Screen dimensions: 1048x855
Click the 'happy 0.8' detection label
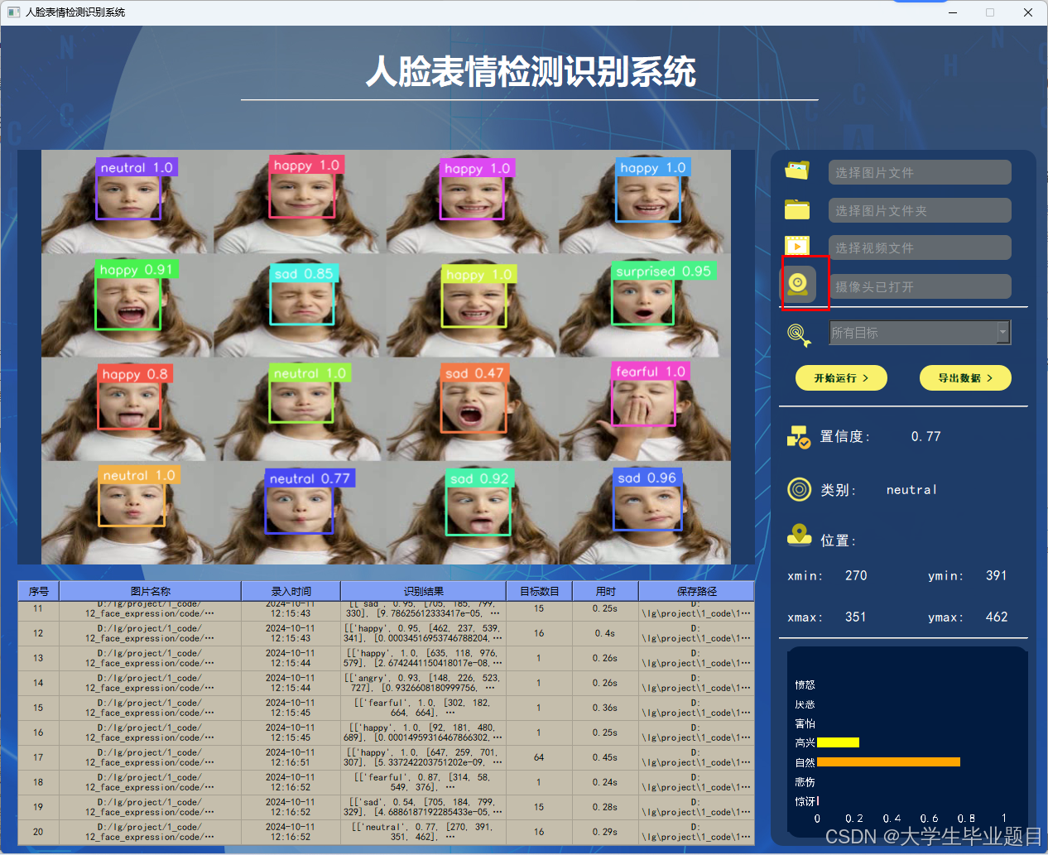tap(135, 373)
